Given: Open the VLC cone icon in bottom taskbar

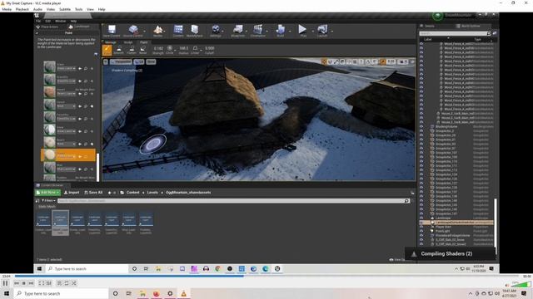Looking at the screenshot, I should point(183,293).
